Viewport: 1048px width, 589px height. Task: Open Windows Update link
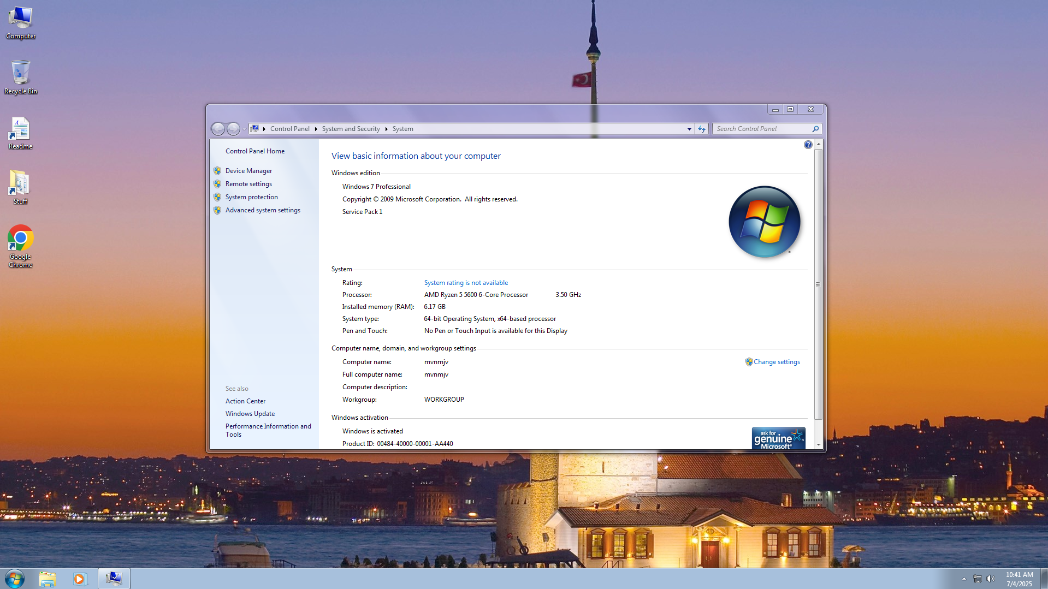[250, 414]
